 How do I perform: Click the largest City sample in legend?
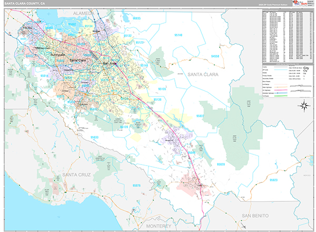point(305,68)
